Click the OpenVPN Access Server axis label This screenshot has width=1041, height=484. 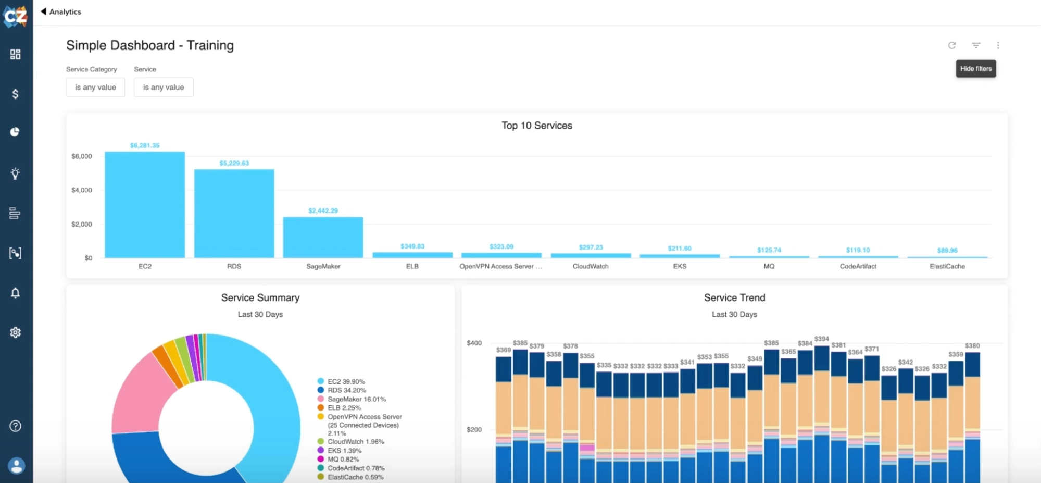[x=500, y=266]
